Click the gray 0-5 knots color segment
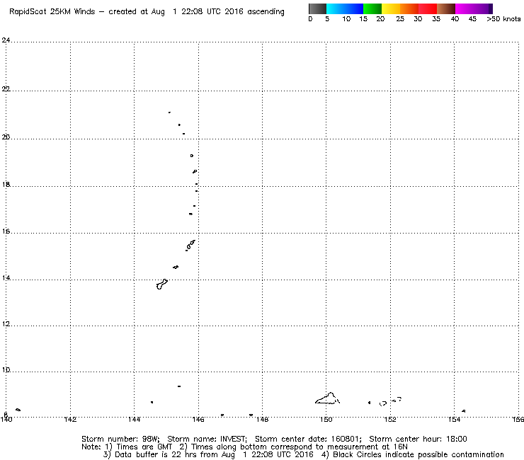 click(x=317, y=8)
